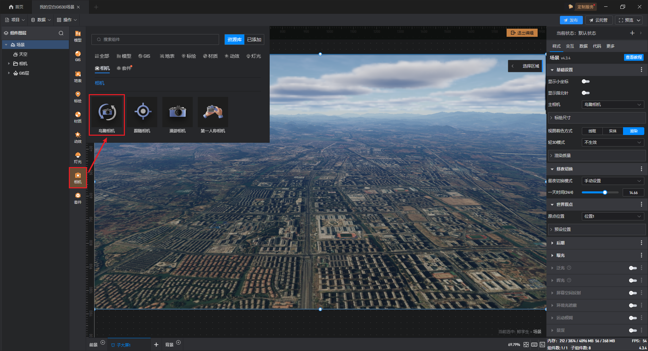Switch to the 已添加 tab
The height and width of the screenshot is (351, 648).
254,39
